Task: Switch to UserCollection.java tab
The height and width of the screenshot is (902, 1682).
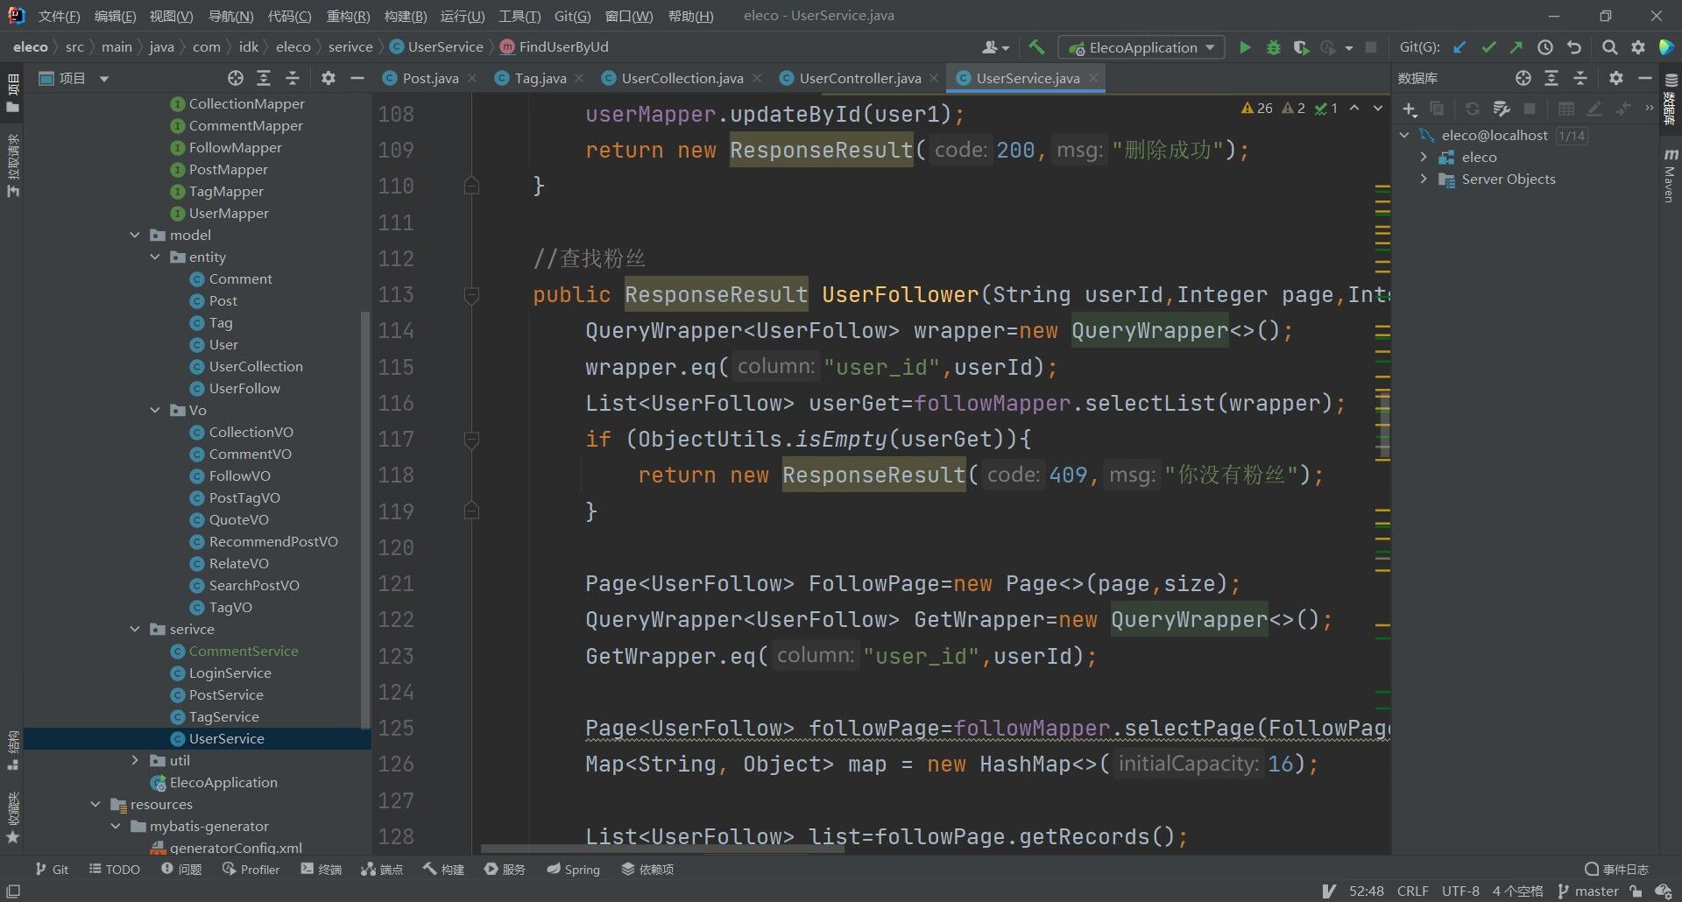Action: 682,78
